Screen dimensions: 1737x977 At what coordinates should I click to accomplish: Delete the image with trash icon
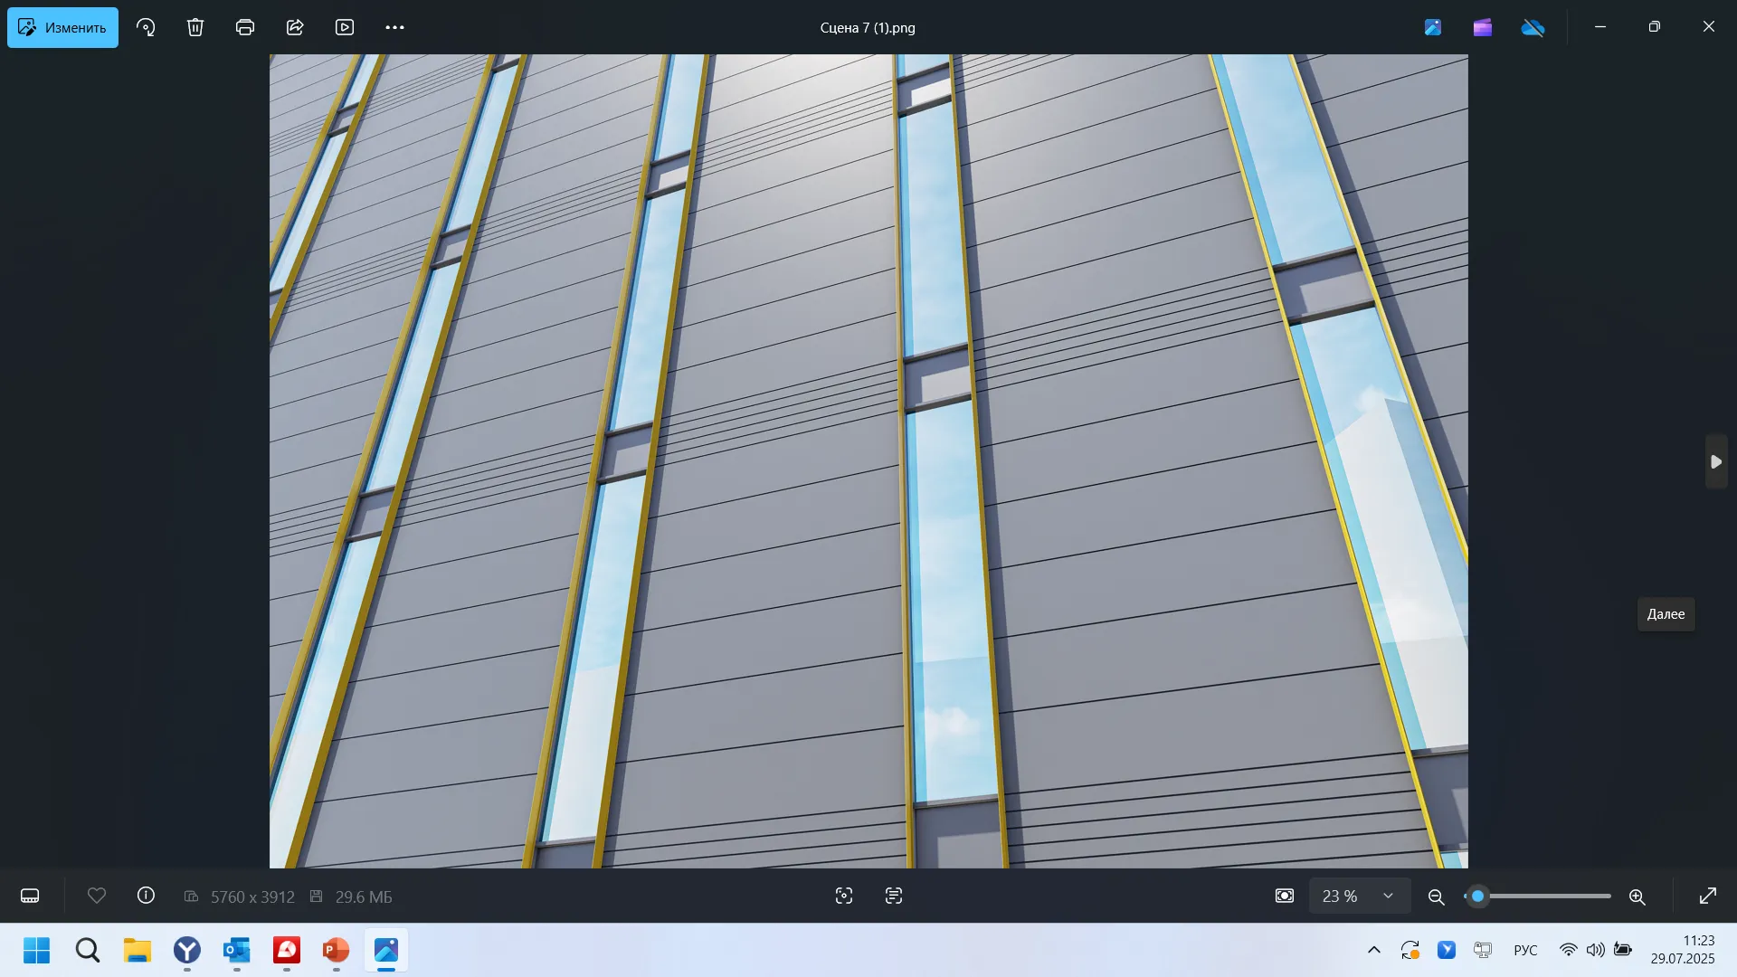(195, 27)
